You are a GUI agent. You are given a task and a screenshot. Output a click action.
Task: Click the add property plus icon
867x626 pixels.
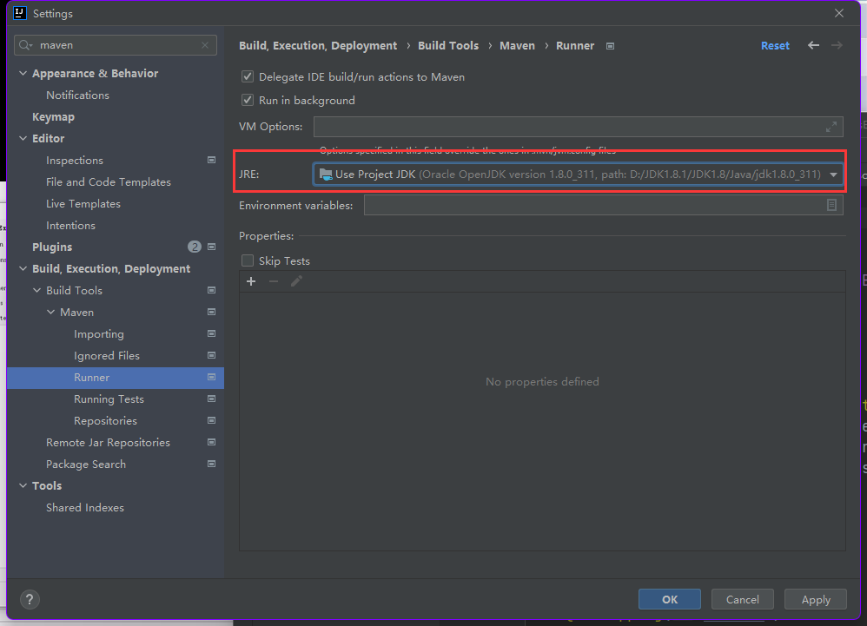point(251,281)
